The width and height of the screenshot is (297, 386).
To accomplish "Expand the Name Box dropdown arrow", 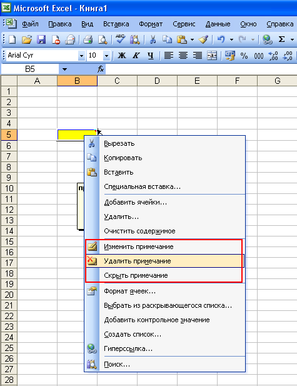I will tap(64, 69).
